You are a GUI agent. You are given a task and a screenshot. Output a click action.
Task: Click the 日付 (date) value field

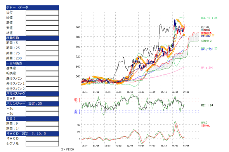tap(42, 12)
